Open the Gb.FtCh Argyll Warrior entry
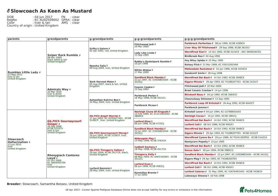 tap(104, 116)
